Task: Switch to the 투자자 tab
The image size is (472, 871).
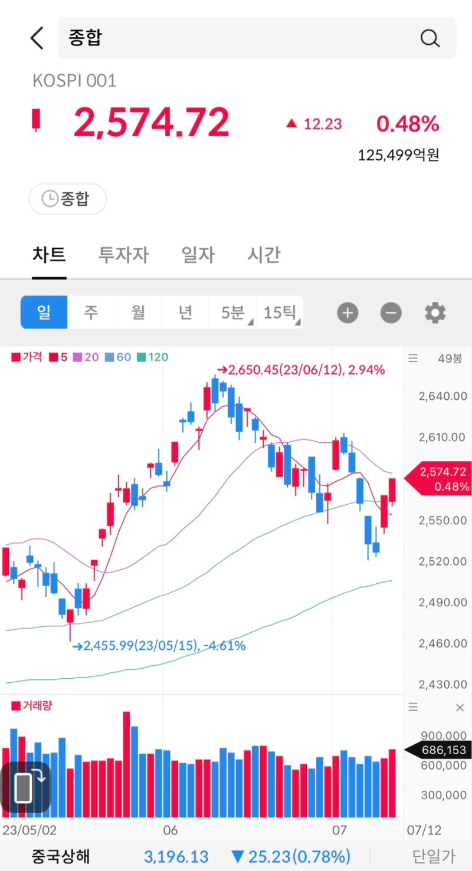Action: click(123, 255)
